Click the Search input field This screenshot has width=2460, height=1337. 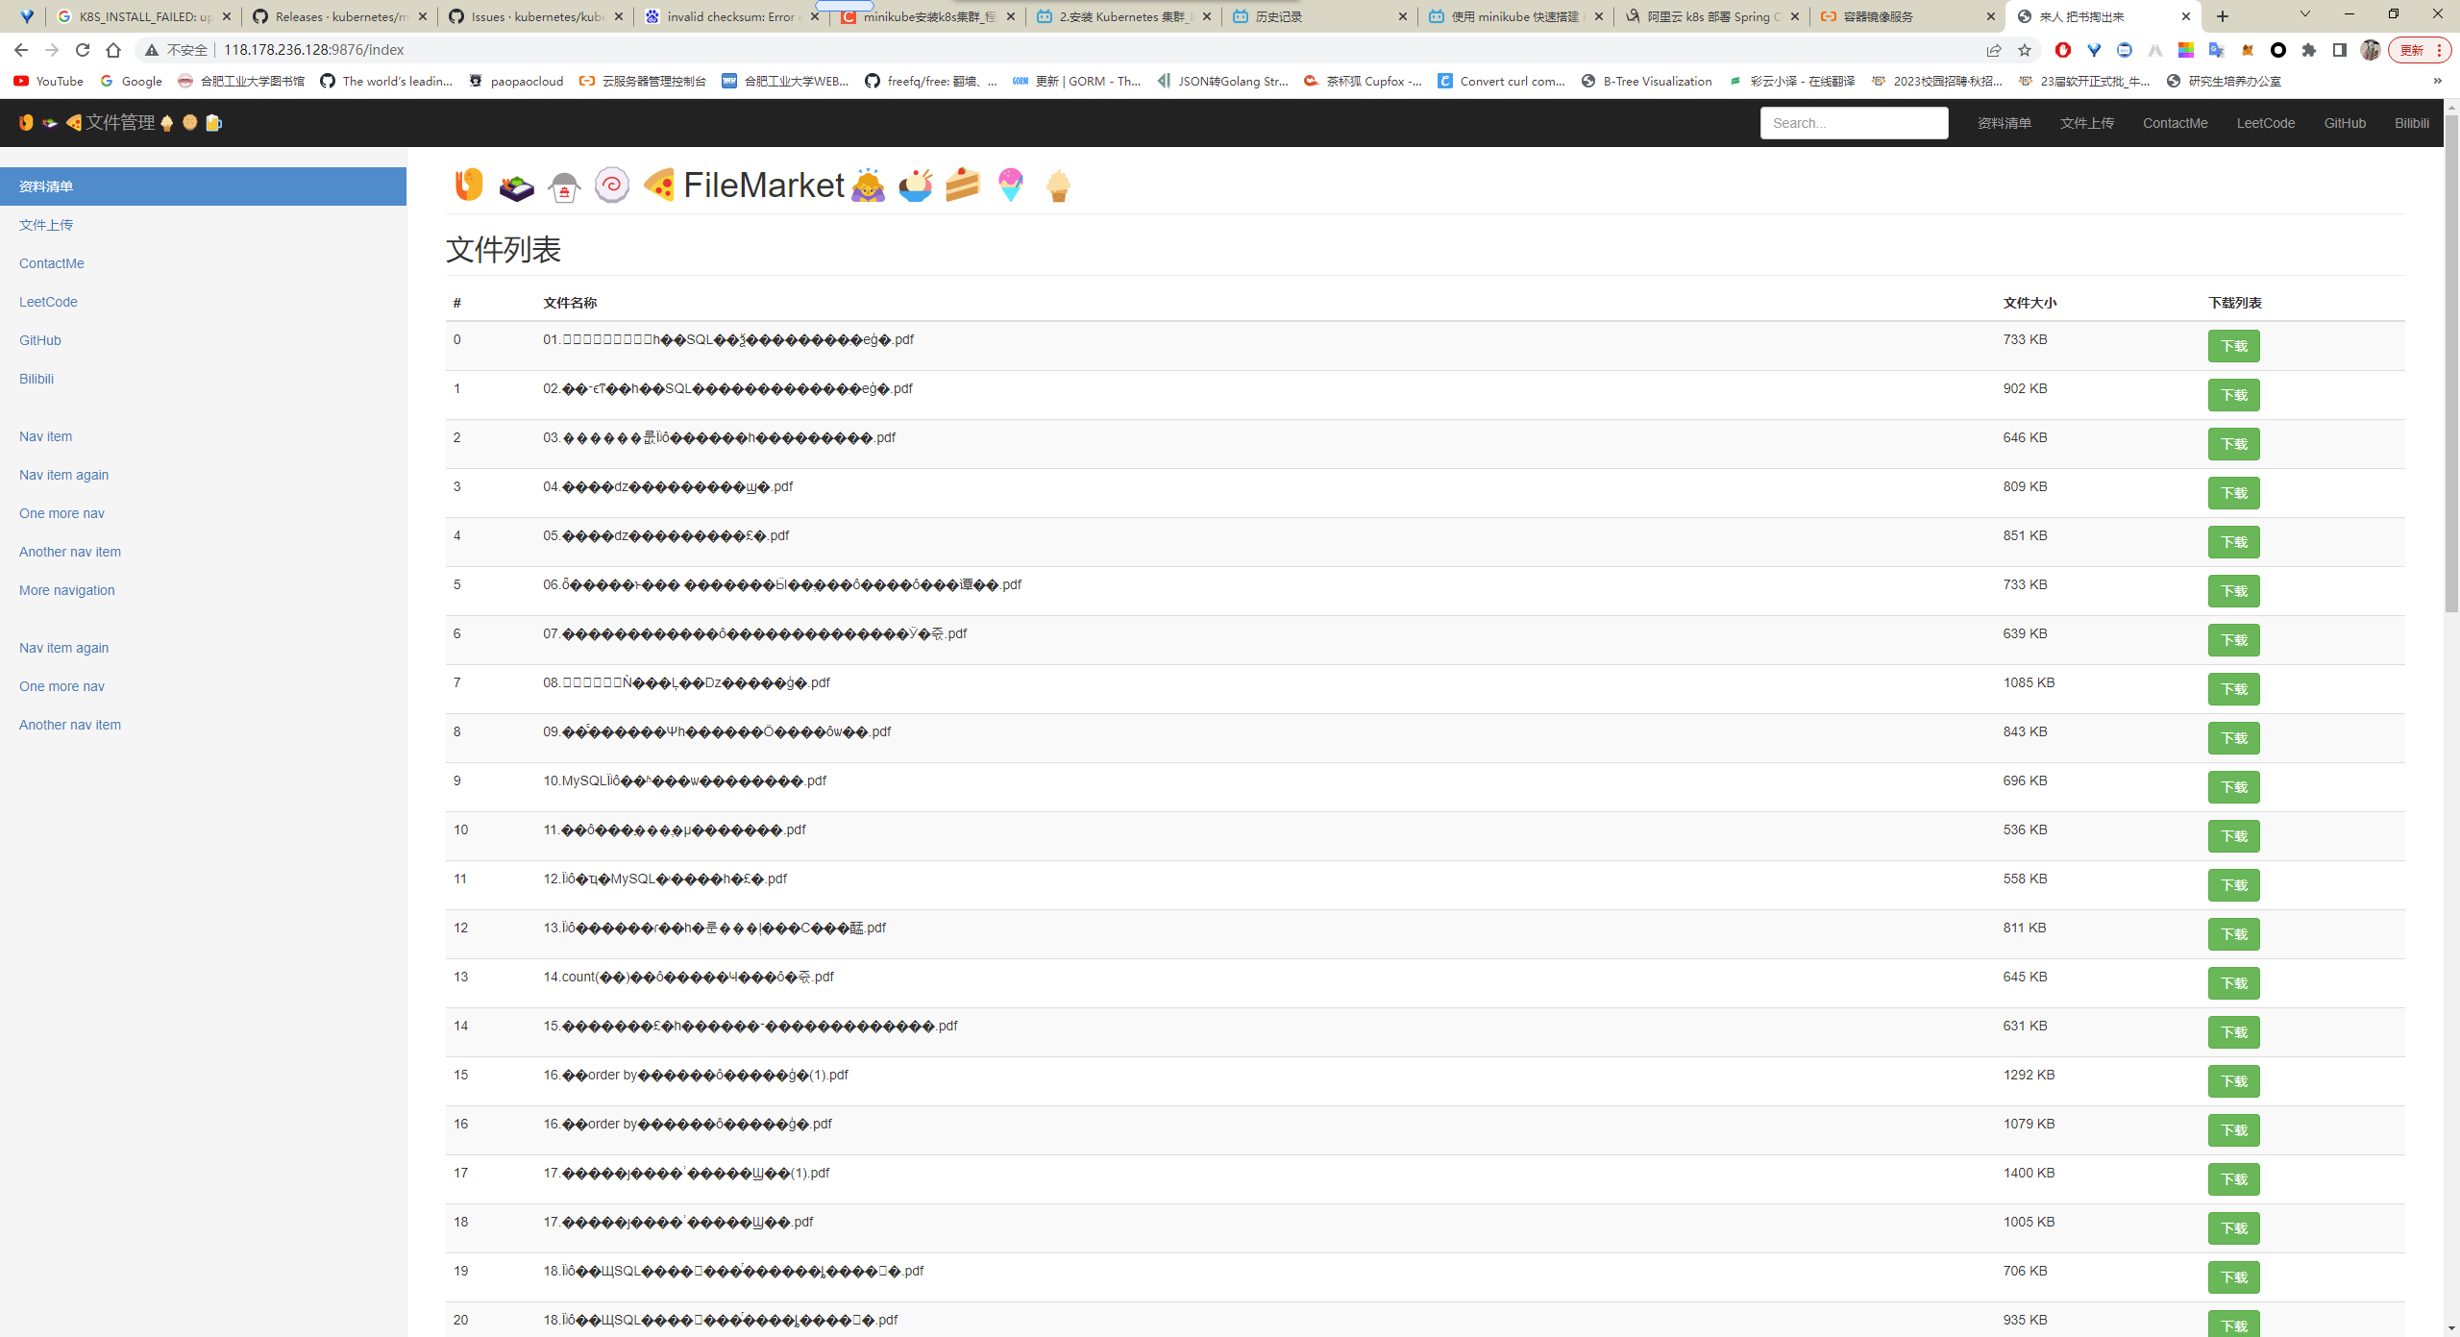tap(1854, 123)
